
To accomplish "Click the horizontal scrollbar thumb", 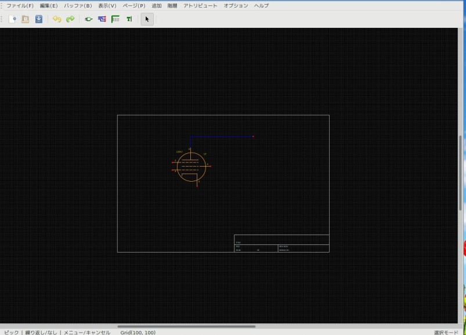I will 186,326.
